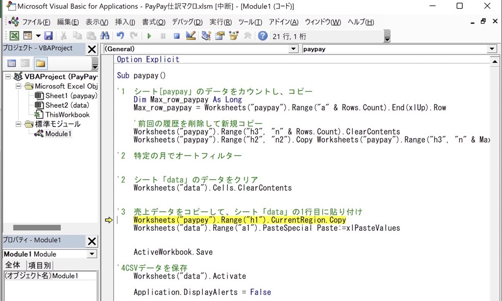Click the highlighted Worksheets("paypey") code line

(x=240, y=220)
